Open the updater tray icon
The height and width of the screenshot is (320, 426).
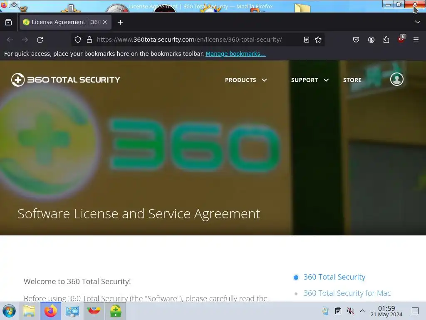pos(325,311)
